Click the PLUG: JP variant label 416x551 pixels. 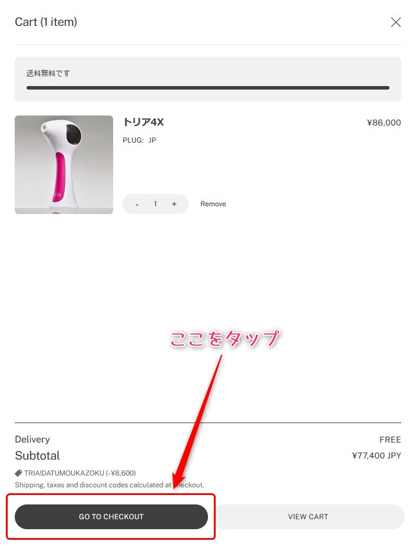pos(139,140)
